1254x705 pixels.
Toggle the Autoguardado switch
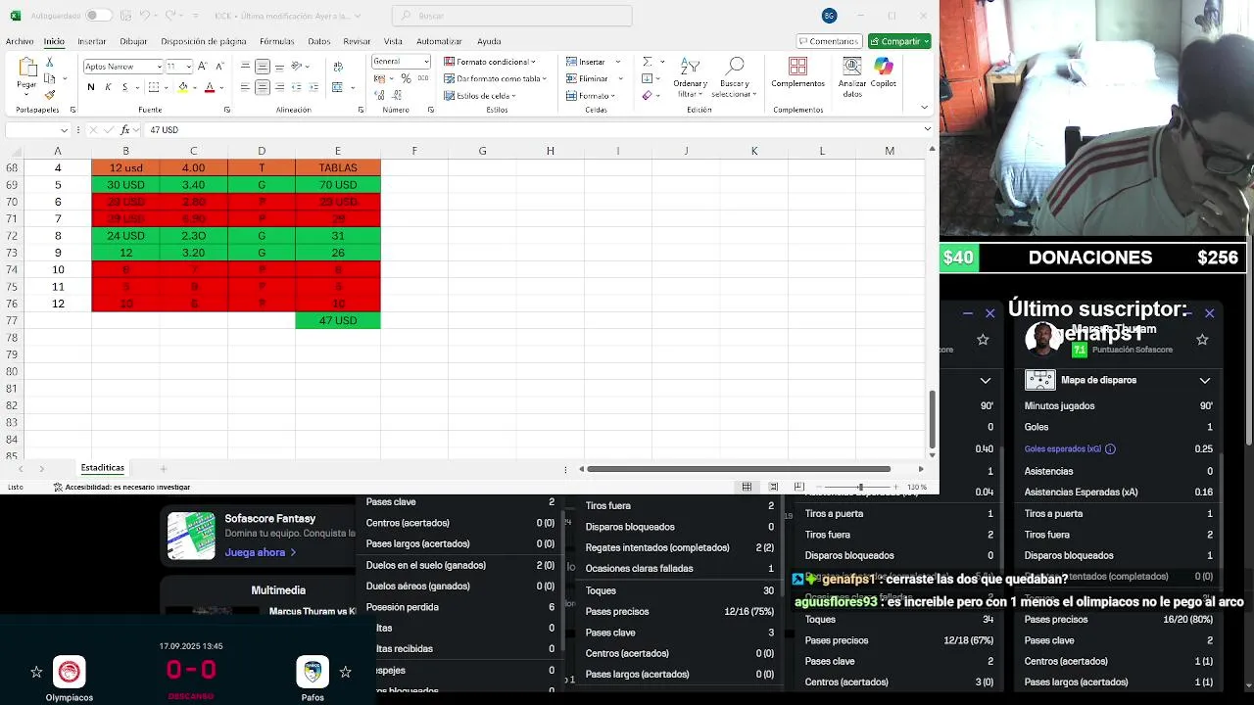click(98, 16)
